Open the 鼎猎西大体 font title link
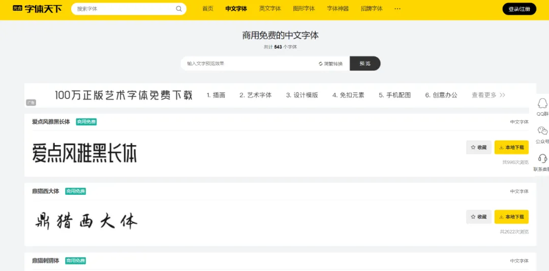Screen dimensions: 549x271 tap(46, 191)
